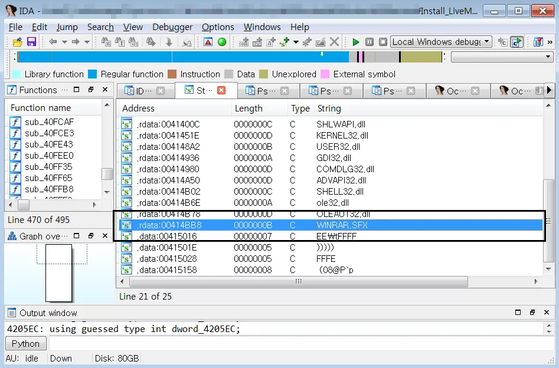This screenshot has width=559, height=368.
Task: Click the save database floppy icon
Action: click(x=31, y=42)
